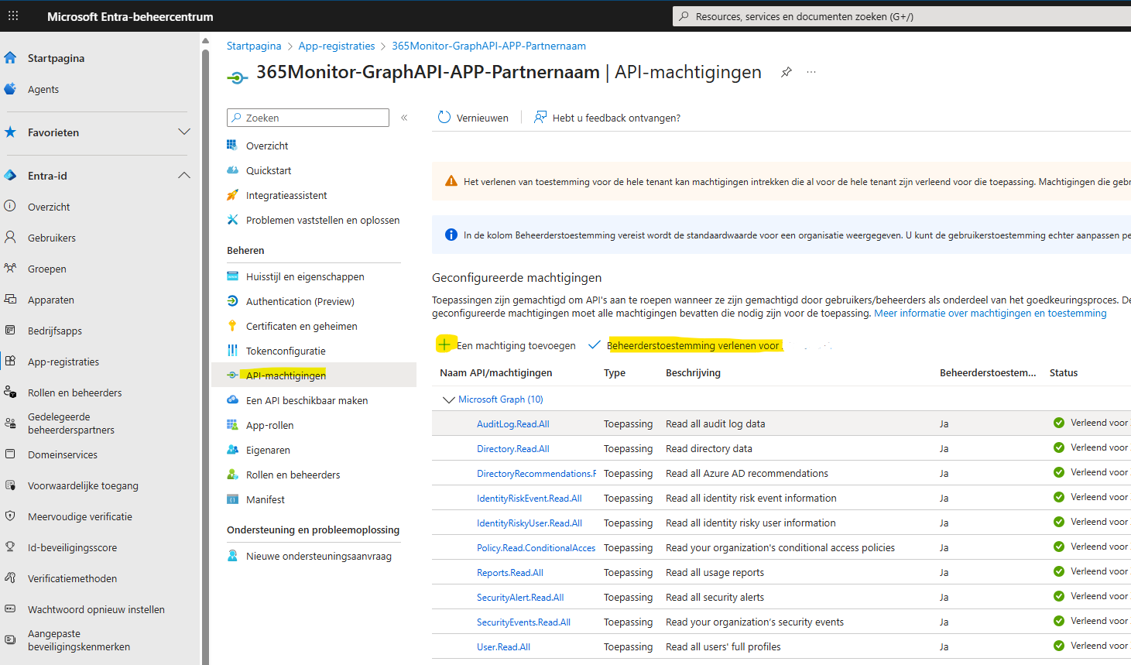
Task: Click the Agents icon in left sidebar
Action: click(x=10, y=89)
